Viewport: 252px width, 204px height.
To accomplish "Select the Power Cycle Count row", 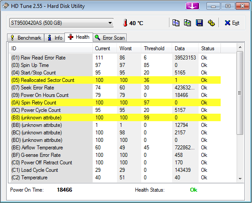I will (116, 110).
